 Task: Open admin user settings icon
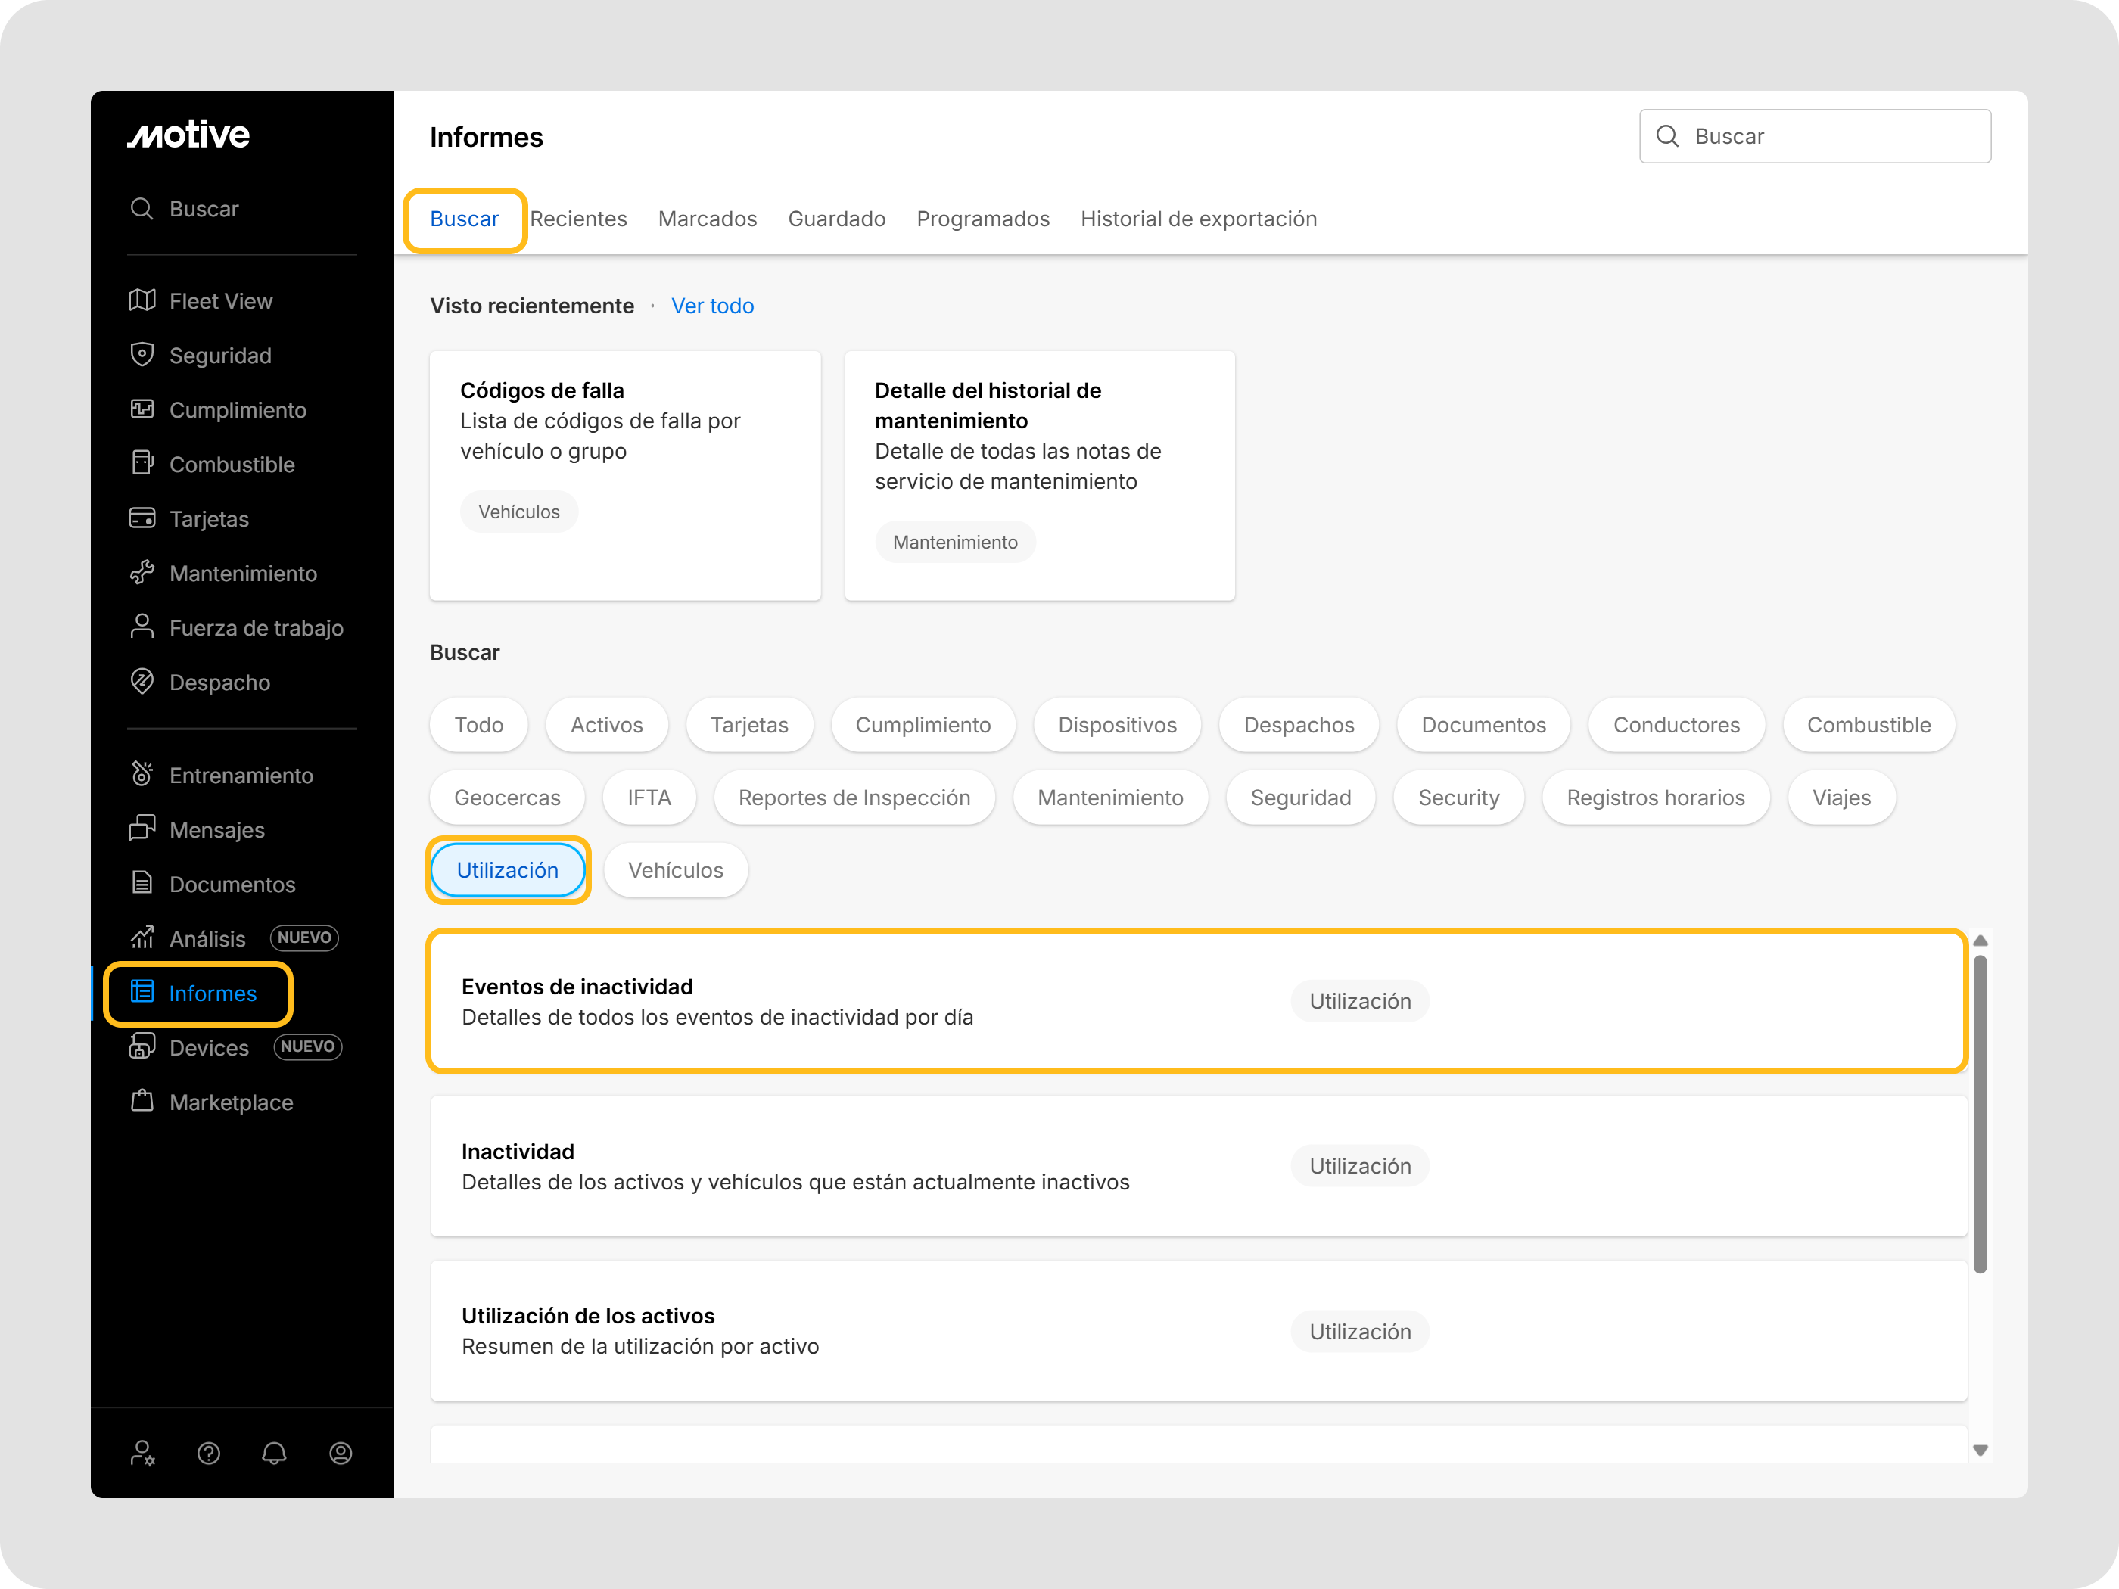tap(143, 1453)
